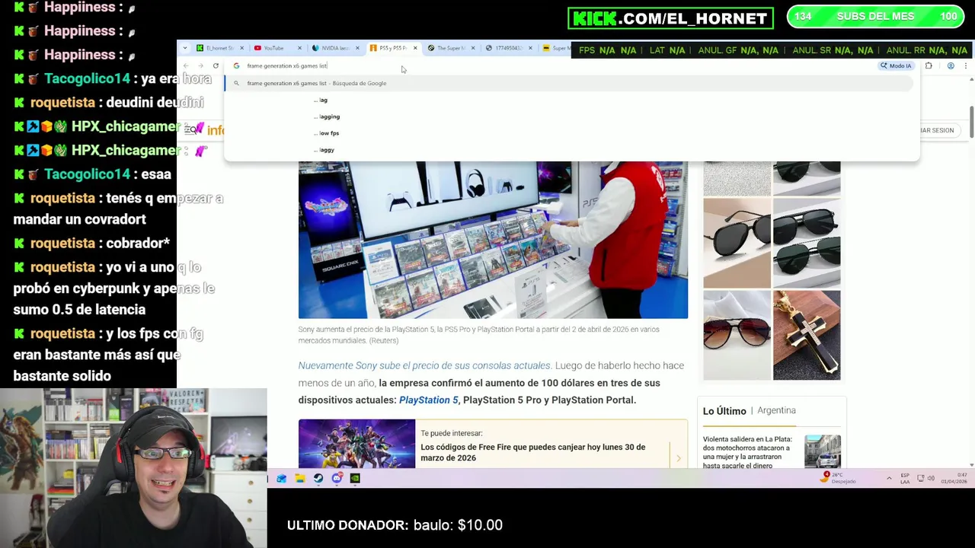Open the Chrome three-dot menu
This screenshot has width=975, height=548.
pyautogui.click(x=965, y=65)
